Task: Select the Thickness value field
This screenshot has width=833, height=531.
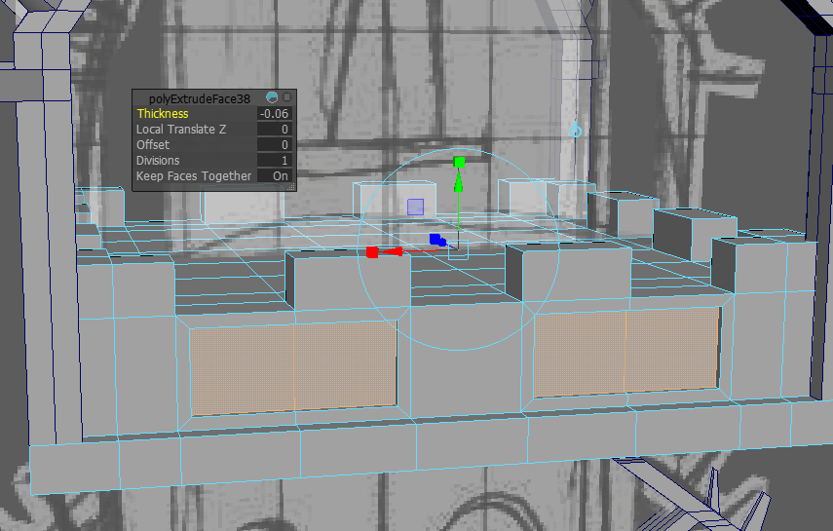Action: [274, 114]
